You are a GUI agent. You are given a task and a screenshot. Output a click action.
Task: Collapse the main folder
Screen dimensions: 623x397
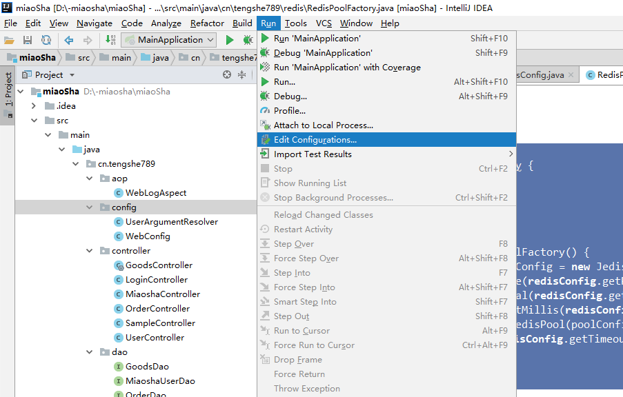48,135
